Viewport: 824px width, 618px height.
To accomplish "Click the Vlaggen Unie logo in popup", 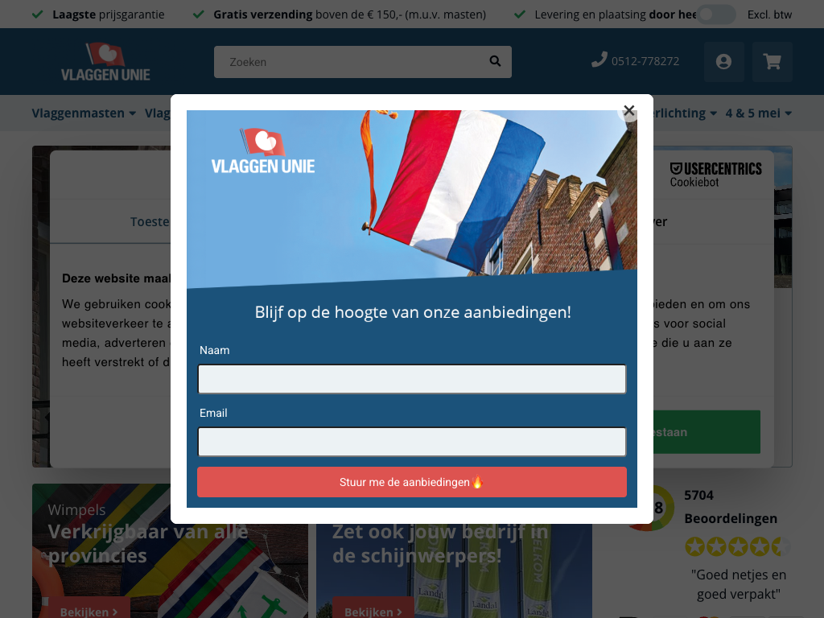I will tap(263, 151).
